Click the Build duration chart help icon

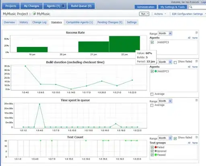click(x=196, y=61)
